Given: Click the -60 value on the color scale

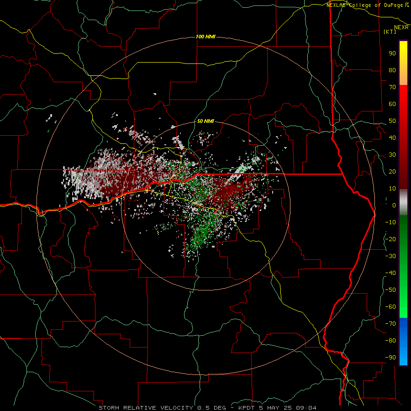Looking at the screenshot, I should coord(390,307).
